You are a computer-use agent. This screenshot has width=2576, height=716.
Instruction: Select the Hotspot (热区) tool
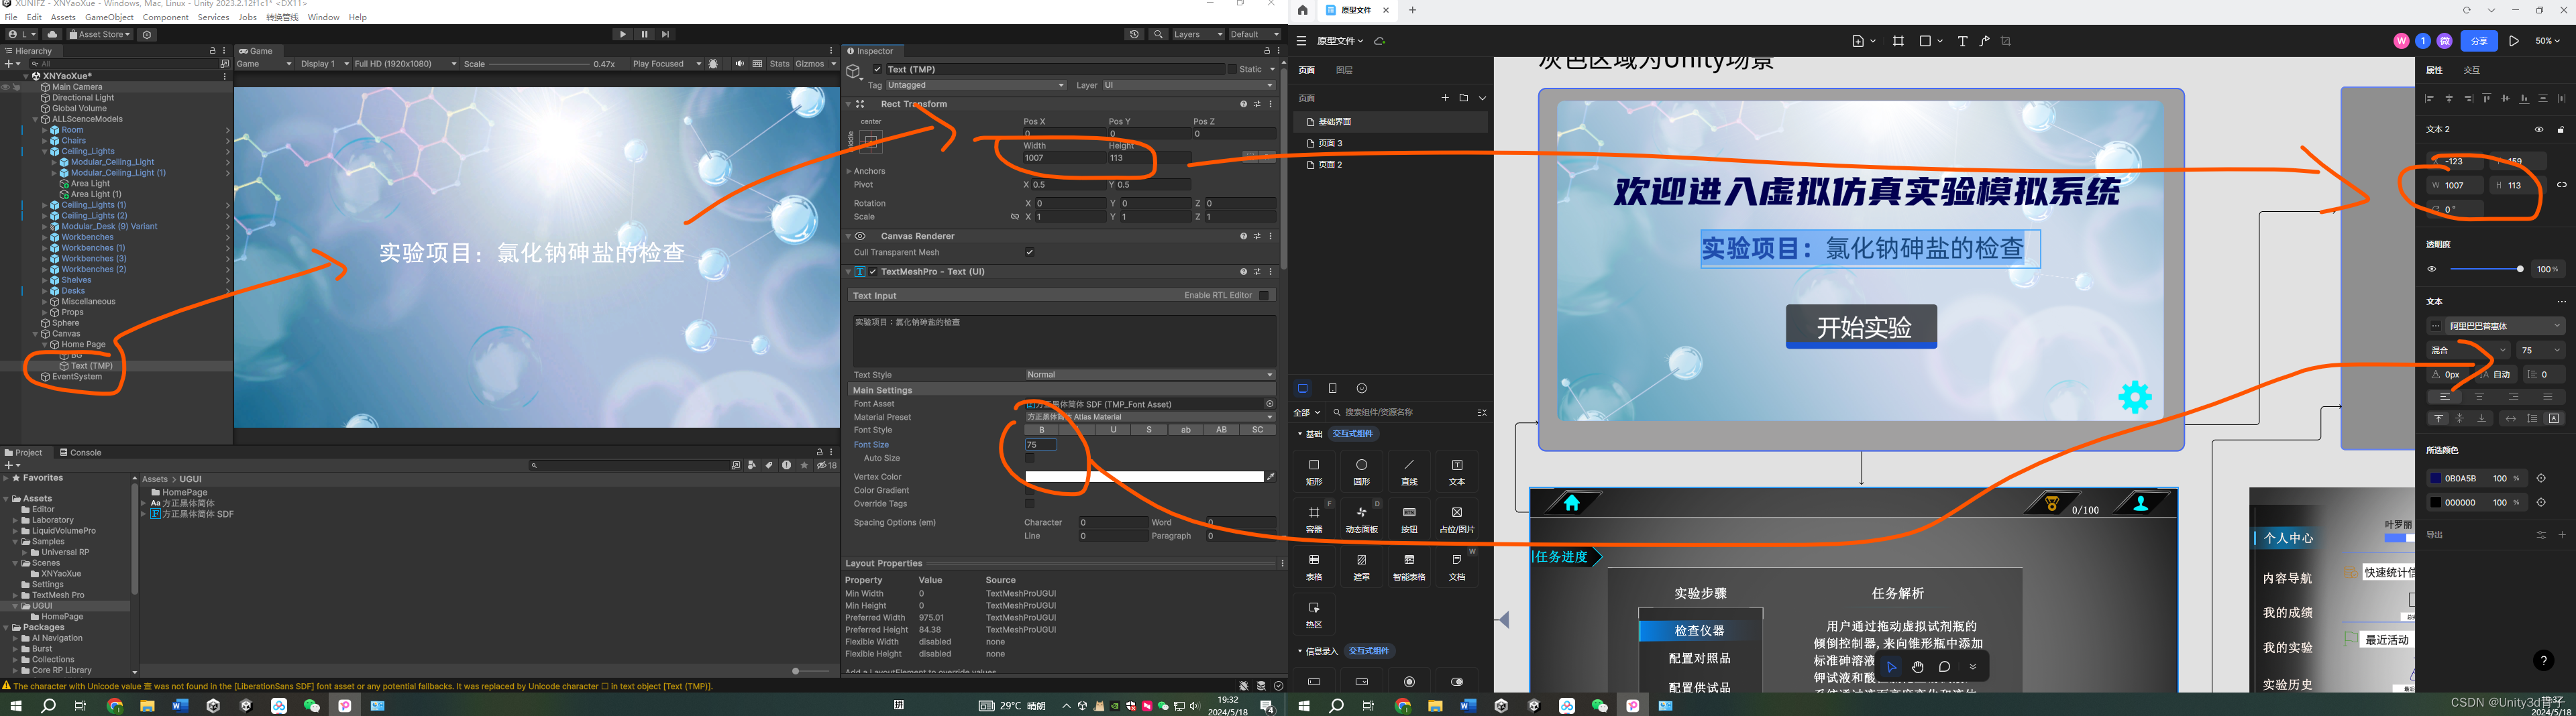(1314, 612)
